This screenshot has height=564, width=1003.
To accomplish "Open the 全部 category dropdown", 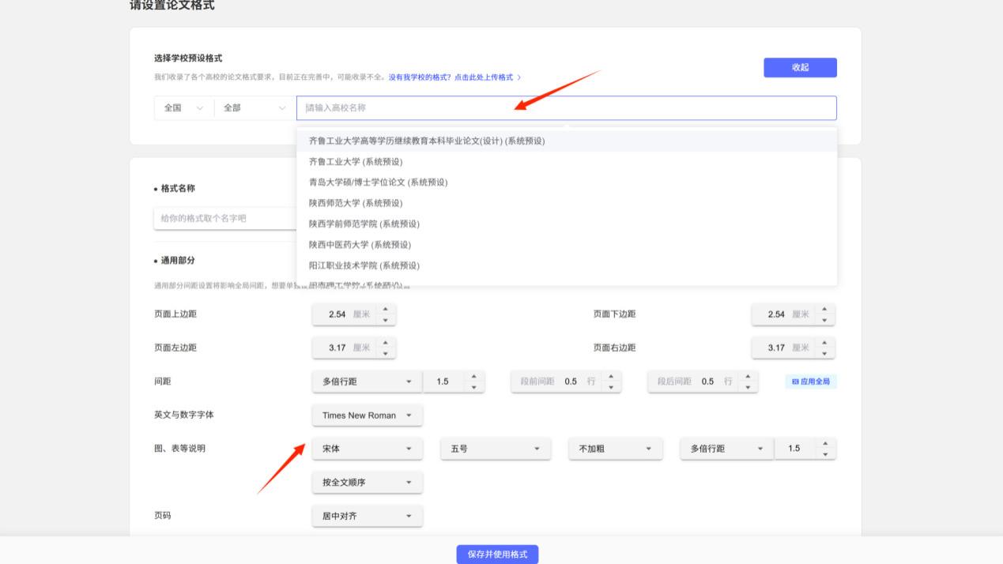I will [254, 108].
